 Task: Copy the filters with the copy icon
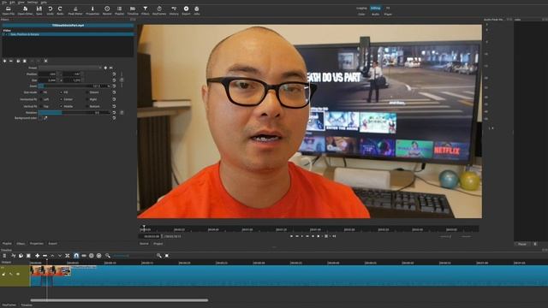coord(18,61)
